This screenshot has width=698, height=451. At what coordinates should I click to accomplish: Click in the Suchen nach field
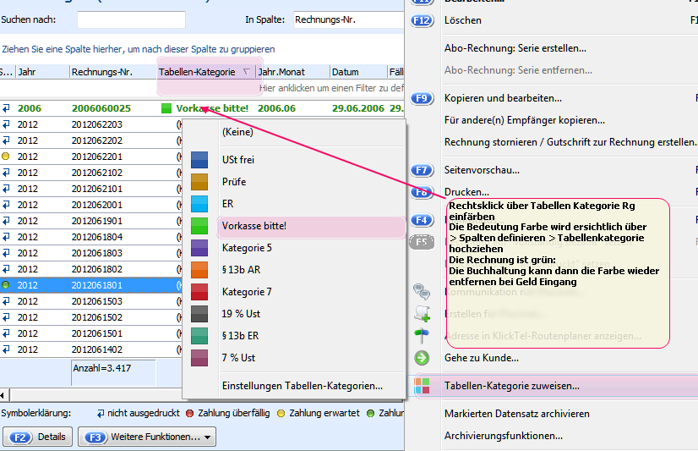tap(131, 19)
